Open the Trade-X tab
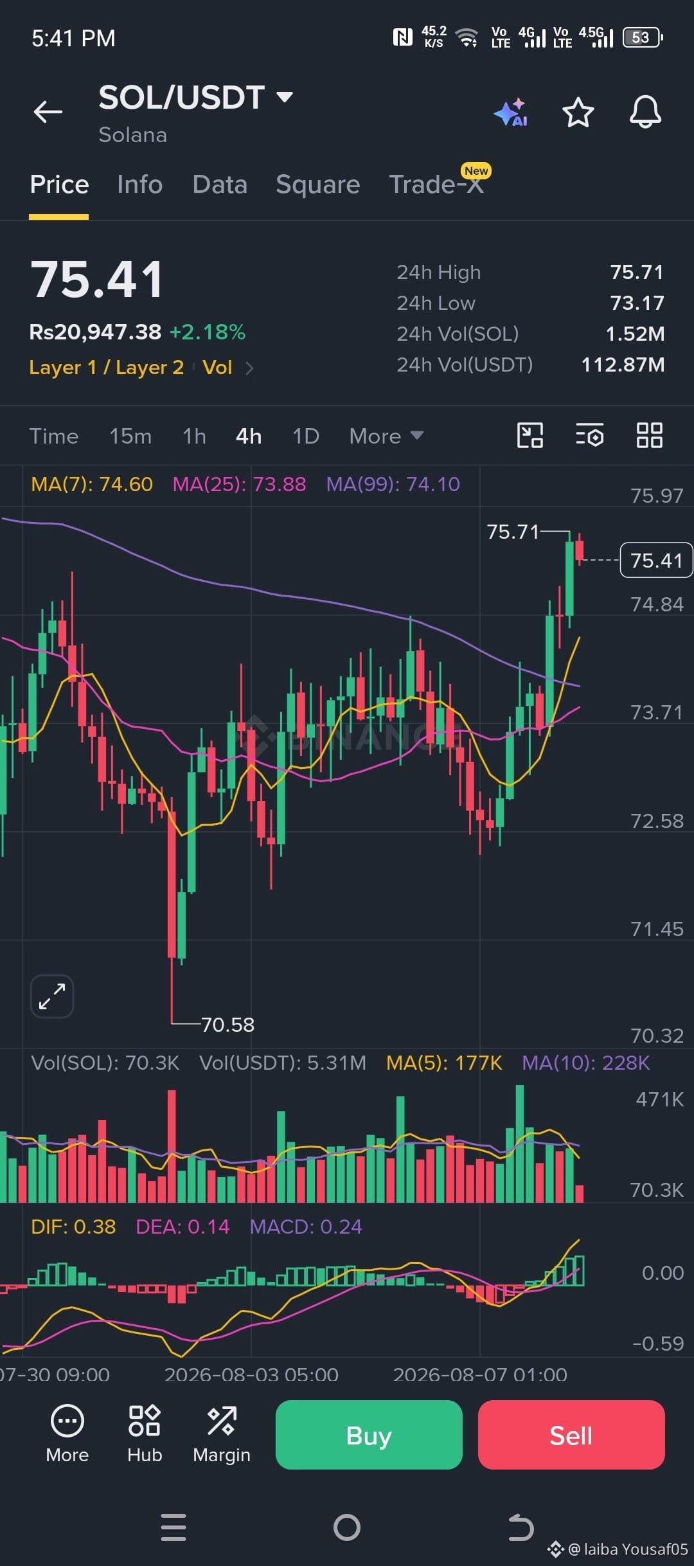Viewport: 694px width, 1566px height. point(437,184)
